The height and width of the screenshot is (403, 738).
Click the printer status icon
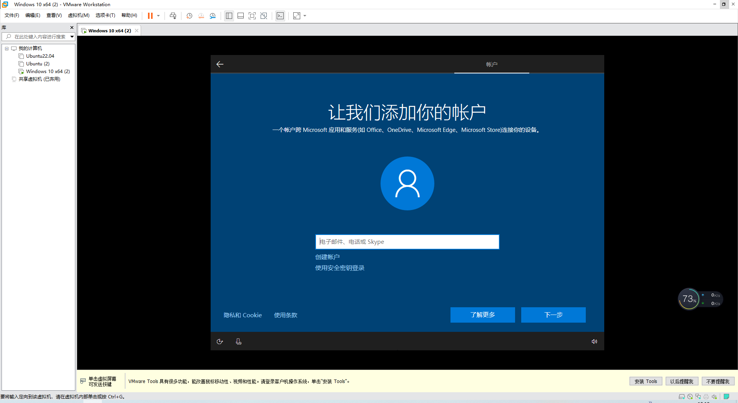[x=706, y=396]
